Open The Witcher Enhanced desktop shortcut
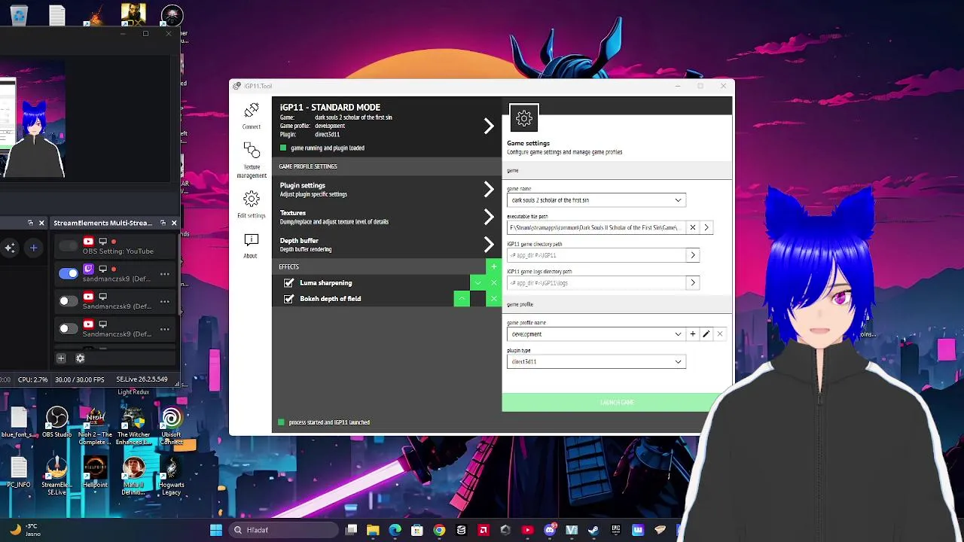Screen dimensions: 964x542 click(133, 425)
